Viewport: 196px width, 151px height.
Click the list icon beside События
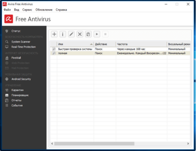click(7, 105)
